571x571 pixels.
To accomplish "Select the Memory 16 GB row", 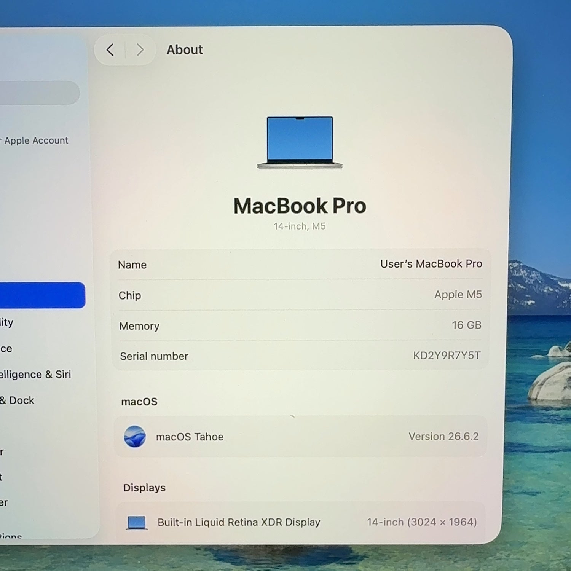I will (300, 325).
